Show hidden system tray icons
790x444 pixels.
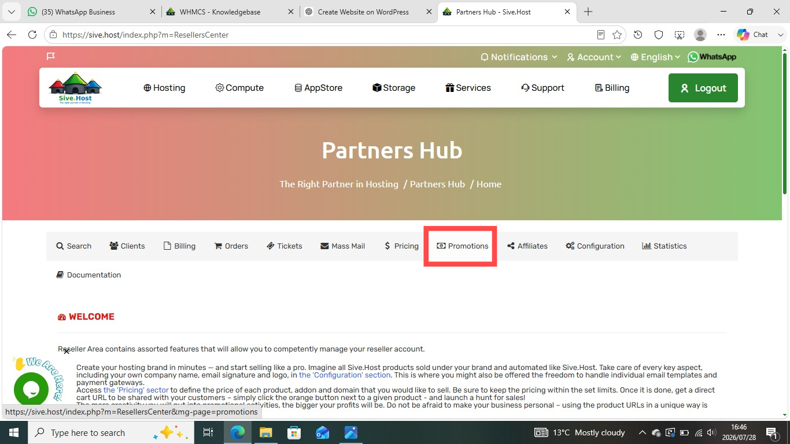pos(642,432)
